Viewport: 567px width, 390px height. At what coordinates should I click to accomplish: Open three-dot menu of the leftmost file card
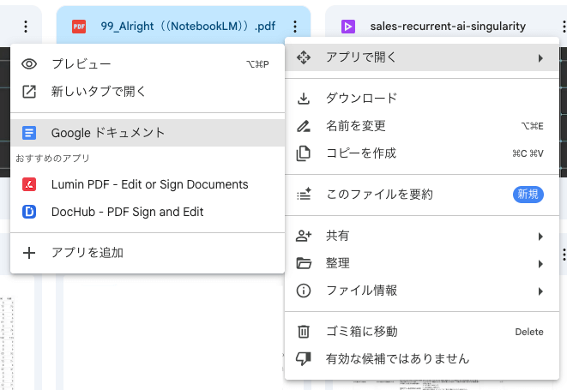coord(26,27)
